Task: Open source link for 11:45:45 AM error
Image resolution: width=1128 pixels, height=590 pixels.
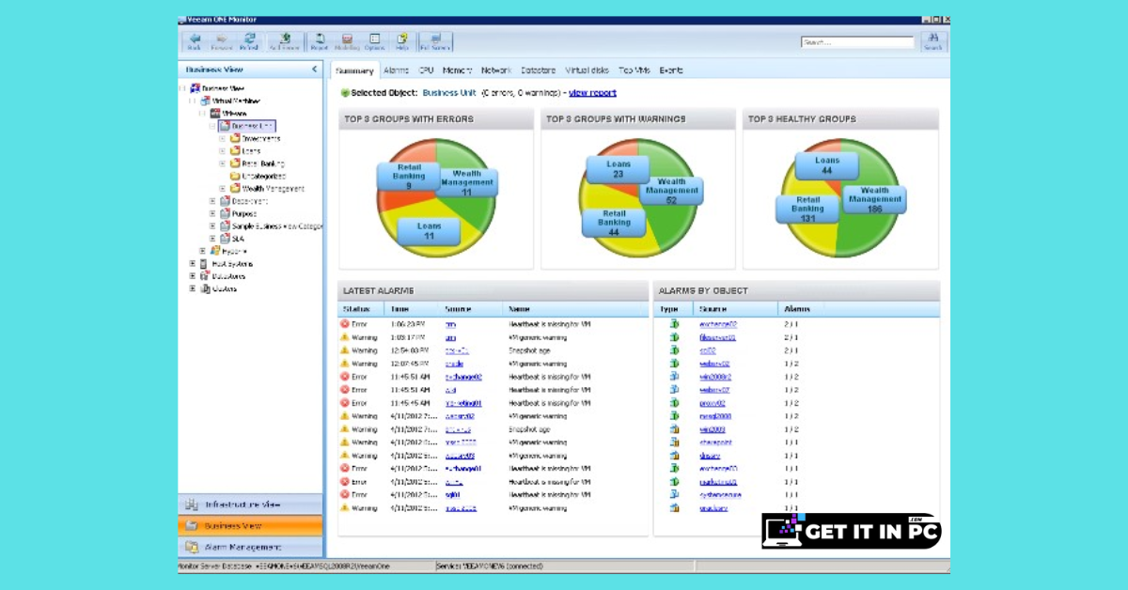Action: 462,402
